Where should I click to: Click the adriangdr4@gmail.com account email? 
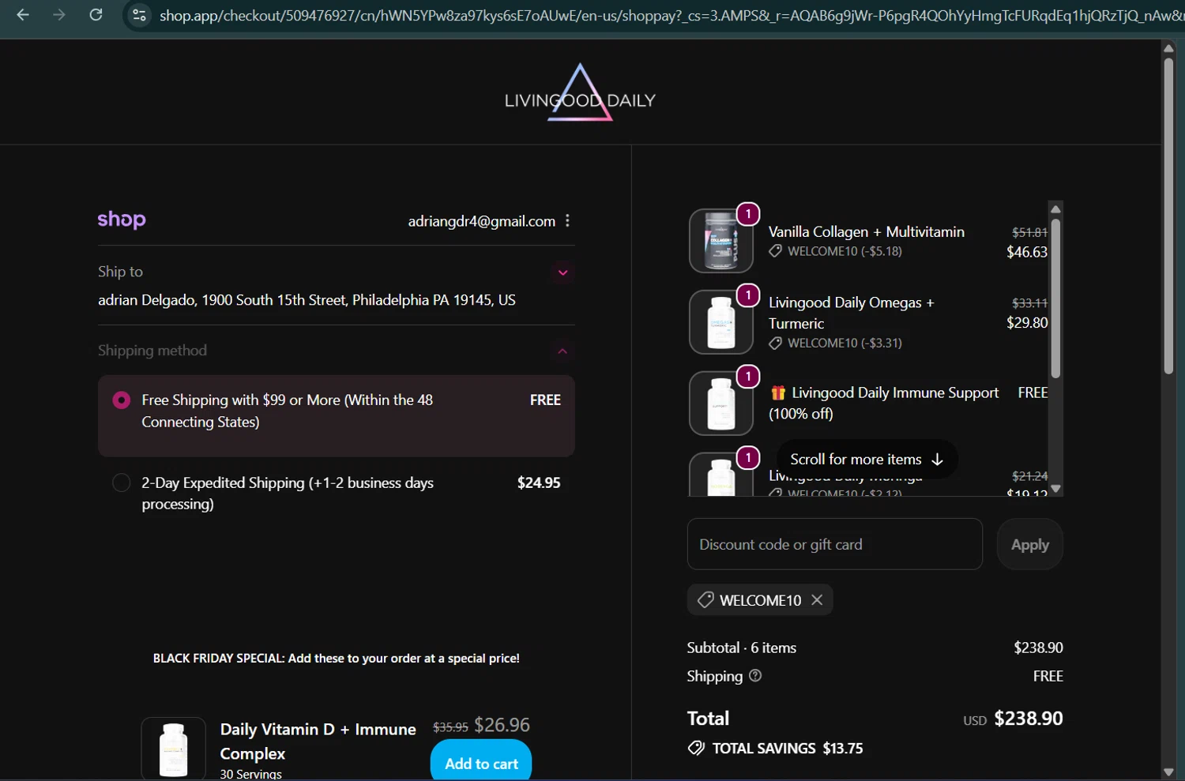pos(481,221)
